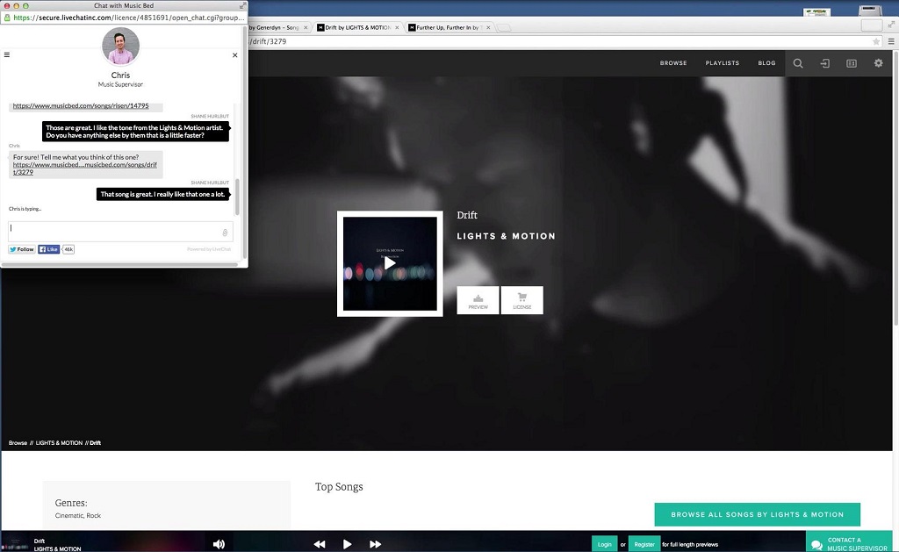
Task: Click the Register button in player bar
Action: point(644,544)
